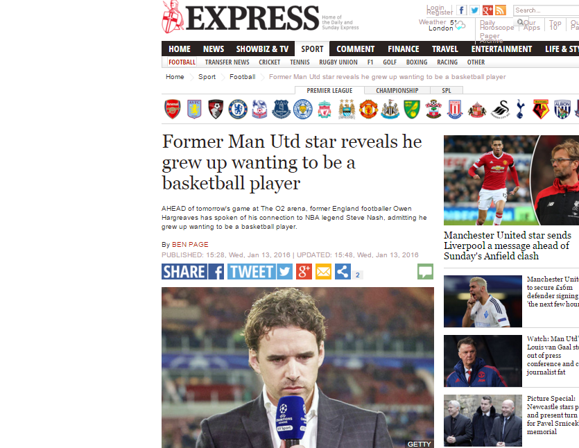The width and height of the screenshot is (579, 448).
Task: Open the RSS feed icon in header
Action: click(501, 10)
